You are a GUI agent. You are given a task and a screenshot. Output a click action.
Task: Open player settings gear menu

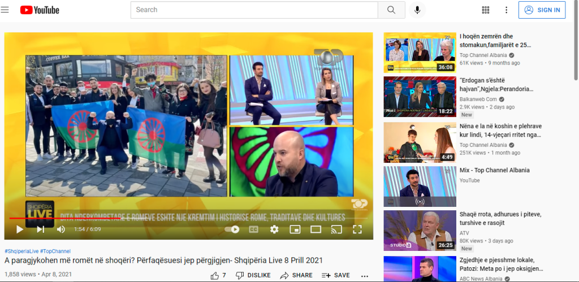[x=274, y=229]
